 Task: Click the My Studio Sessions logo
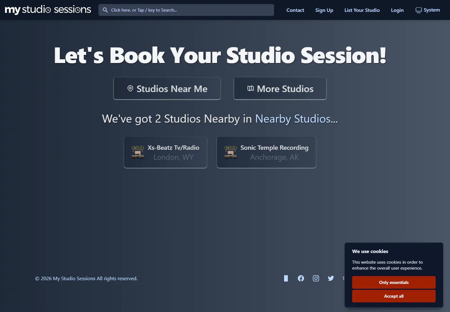(x=48, y=10)
